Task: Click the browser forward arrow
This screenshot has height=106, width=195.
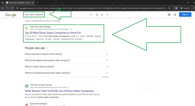Action: click(7, 8)
